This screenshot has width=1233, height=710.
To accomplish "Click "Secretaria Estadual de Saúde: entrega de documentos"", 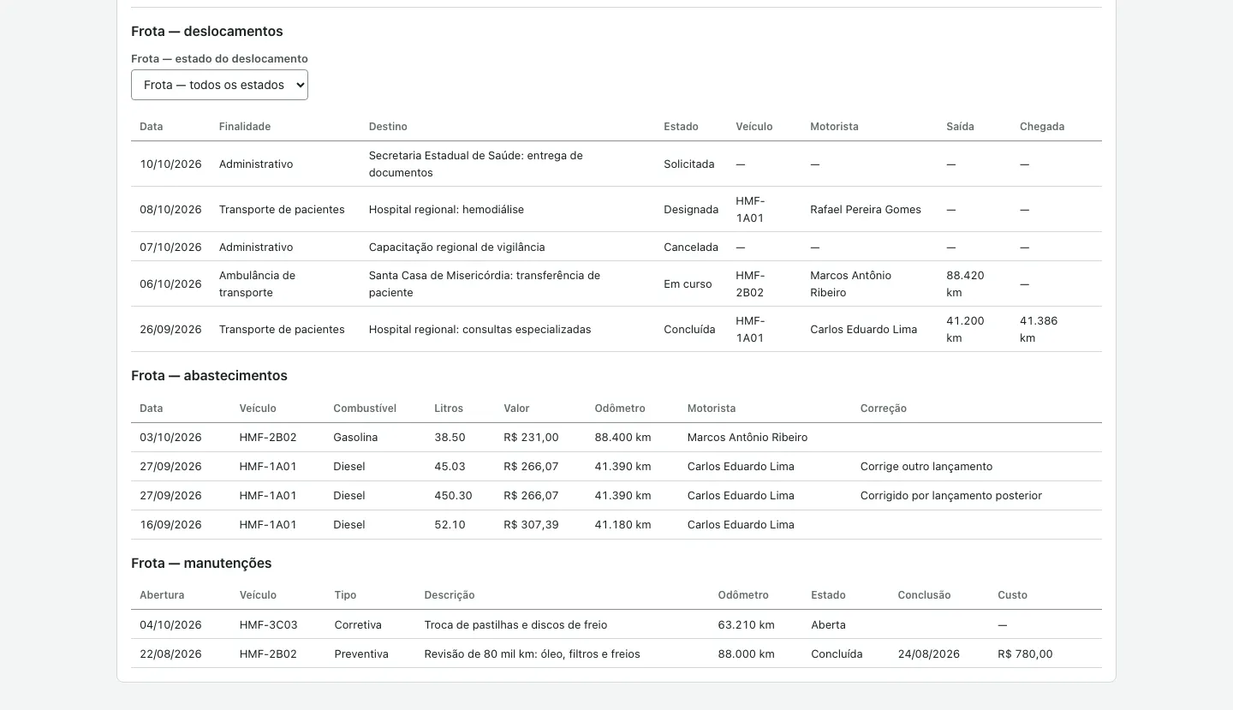I will click(475, 164).
